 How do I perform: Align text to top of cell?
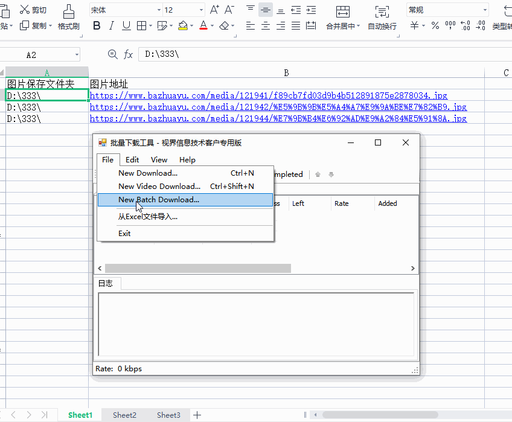[x=251, y=10]
